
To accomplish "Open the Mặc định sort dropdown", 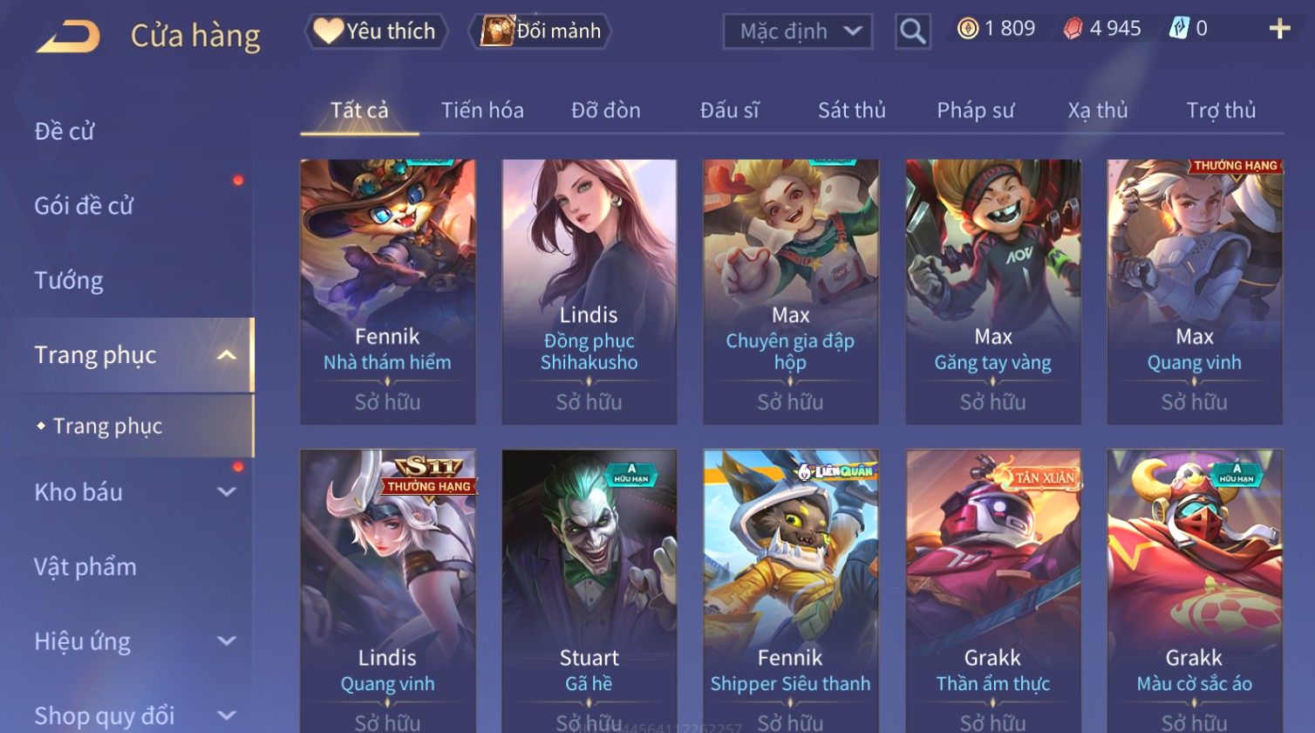I will [798, 31].
